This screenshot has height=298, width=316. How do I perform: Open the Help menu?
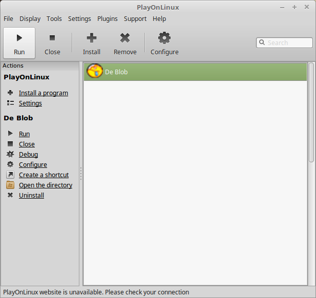click(x=159, y=19)
